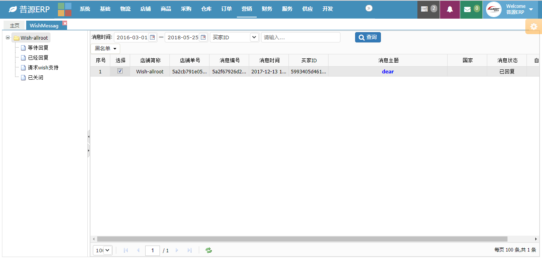
Task: Collapse the Wish-allroot tree node
Action: click(x=8, y=38)
